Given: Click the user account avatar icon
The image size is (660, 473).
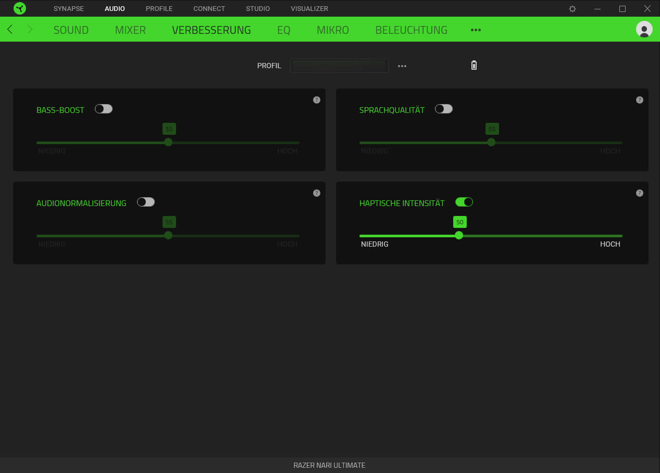Looking at the screenshot, I should click(644, 30).
